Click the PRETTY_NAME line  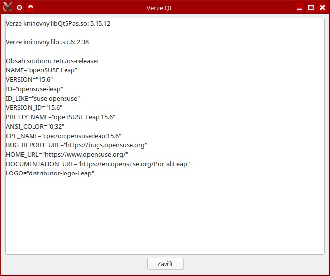[61, 117]
